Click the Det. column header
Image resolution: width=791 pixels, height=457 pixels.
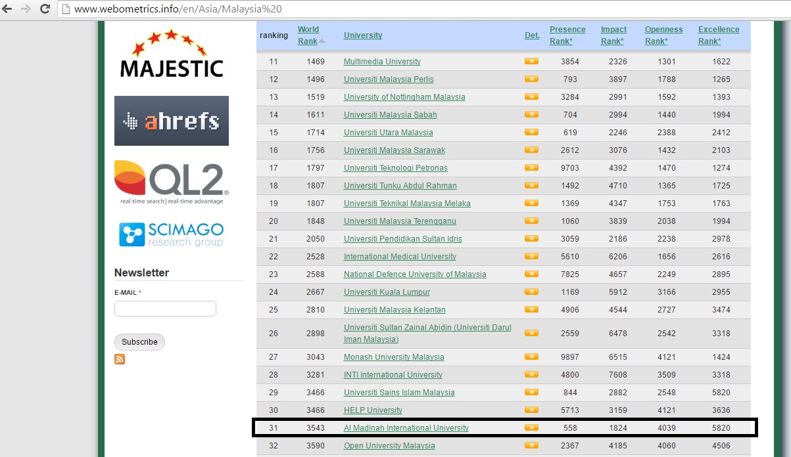(532, 35)
